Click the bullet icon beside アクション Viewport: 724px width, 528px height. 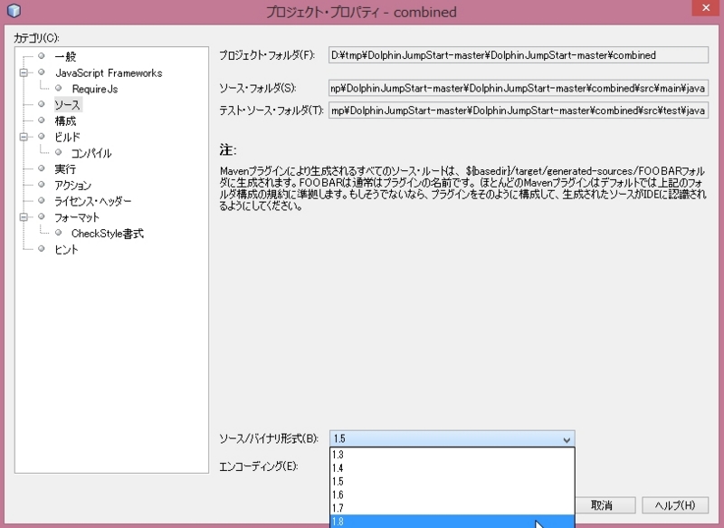tap(41, 185)
